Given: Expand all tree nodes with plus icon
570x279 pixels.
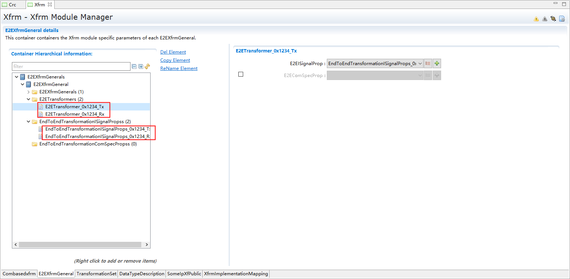Looking at the screenshot, I should click(x=141, y=67).
